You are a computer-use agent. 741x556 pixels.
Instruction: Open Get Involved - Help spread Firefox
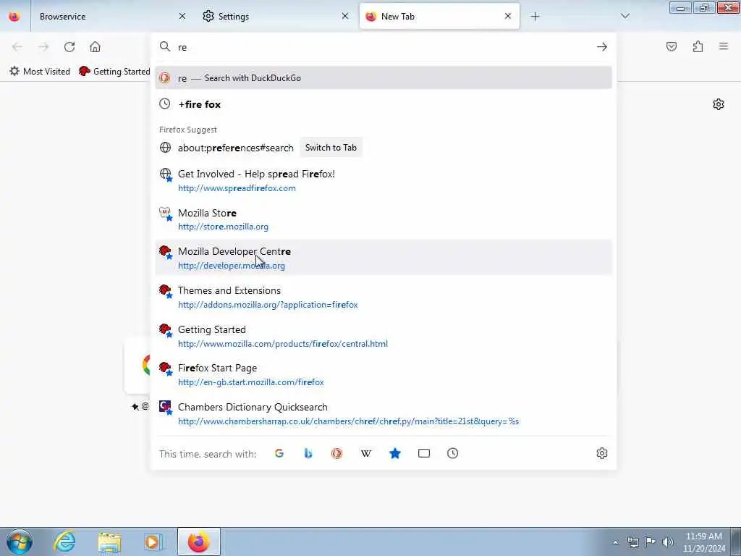[384, 180]
